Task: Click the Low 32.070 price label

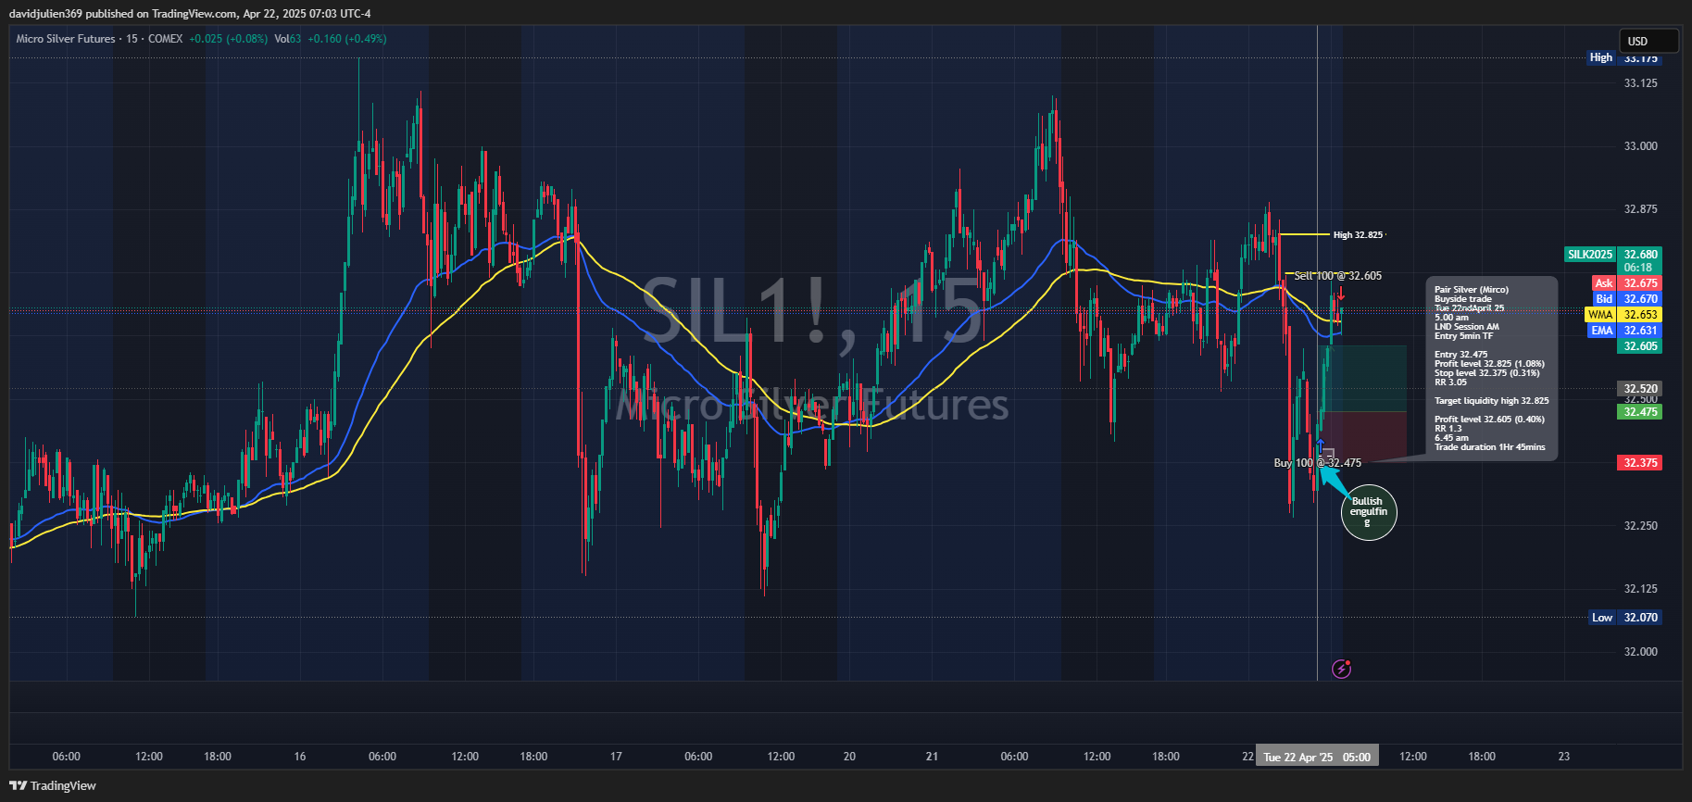Action: pyautogui.click(x=1625, y=618)
